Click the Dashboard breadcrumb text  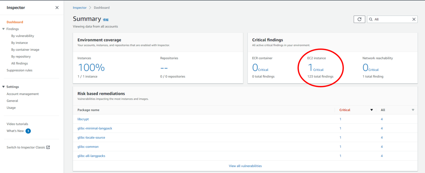[102, 7]
